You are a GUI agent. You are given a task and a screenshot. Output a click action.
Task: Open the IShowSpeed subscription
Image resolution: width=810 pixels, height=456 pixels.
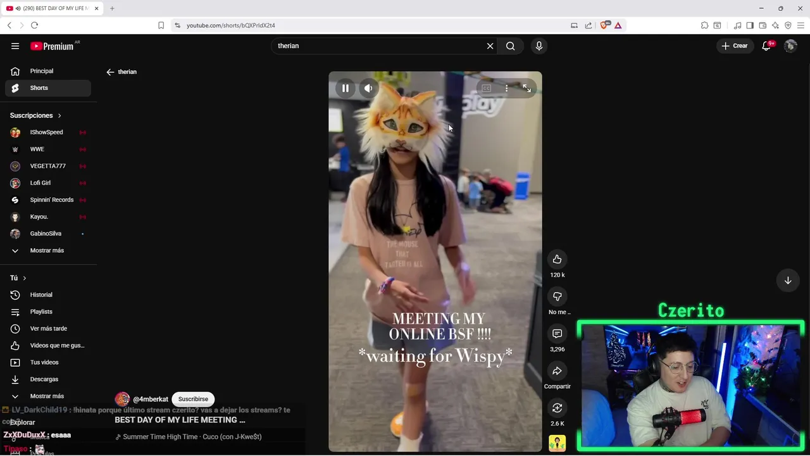48,132
